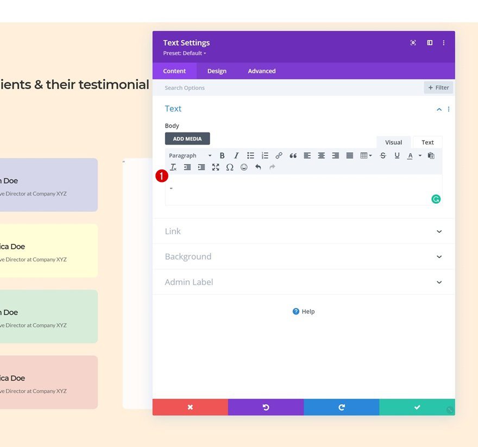Insert special character with omega icon
This screenshot has height=447, width=478.
[x=230, y=167]
